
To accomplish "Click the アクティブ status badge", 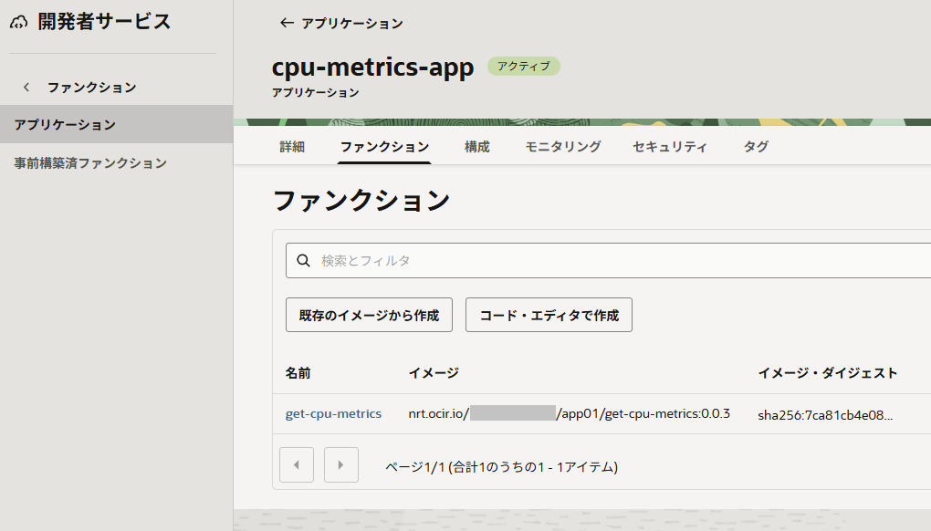I will coord(523,67).
